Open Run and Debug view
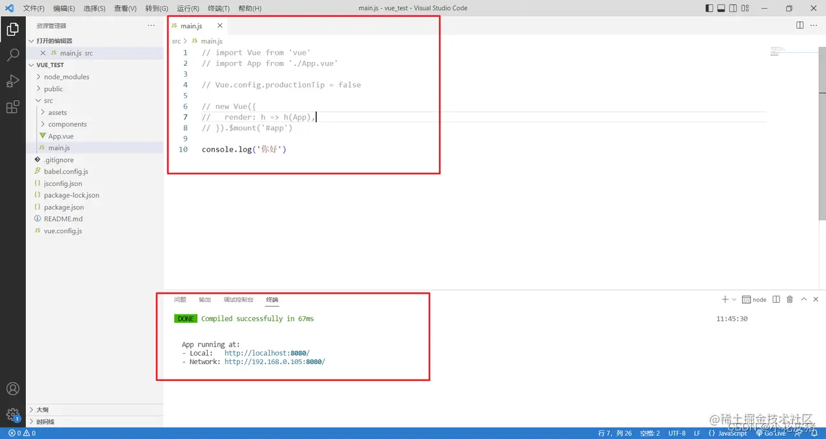Image resolution: width=826 pixels, height=439 pixels. click(x=12, y=81)
